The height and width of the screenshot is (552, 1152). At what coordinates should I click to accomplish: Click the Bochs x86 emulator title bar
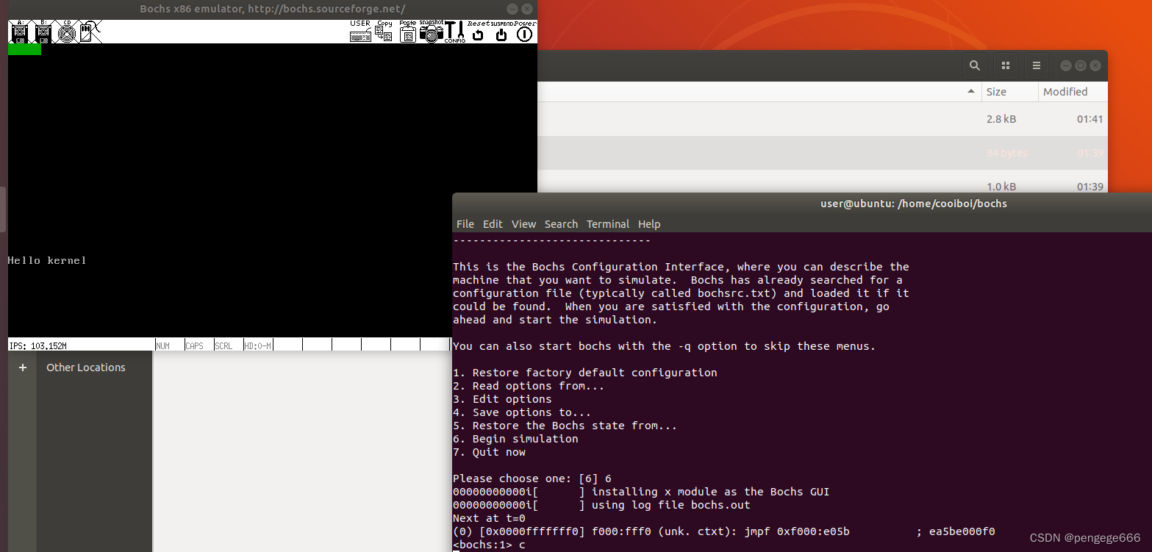coord(273,9)
